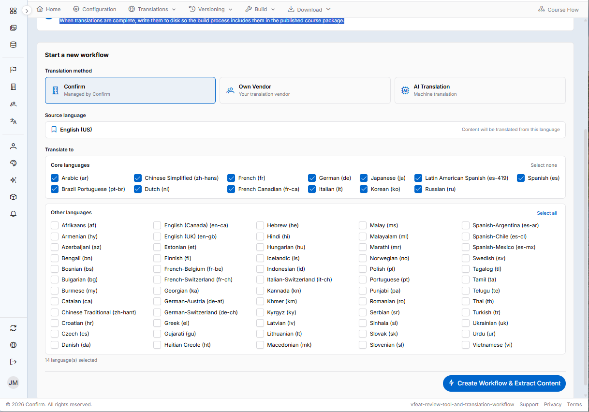Enable the Swedish (sv) language checkbox
This screenshot has height=412, width=589.
pos(466,258)
